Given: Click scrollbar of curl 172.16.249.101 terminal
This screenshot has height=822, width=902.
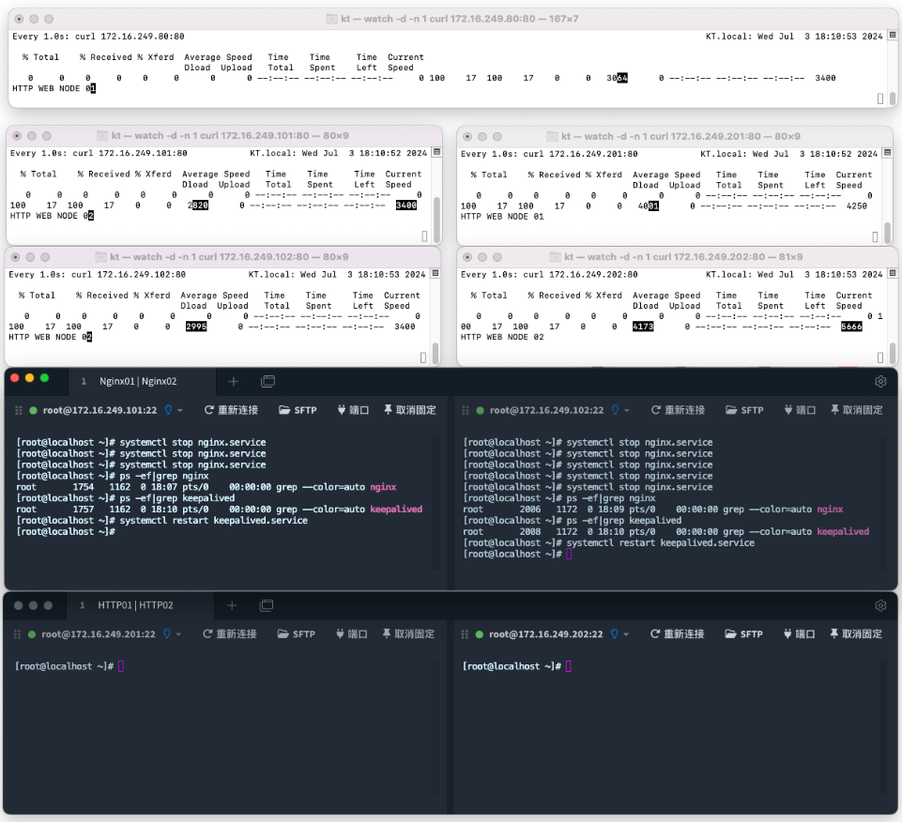Looking at the screenshot, I should (x=437, y=219).
